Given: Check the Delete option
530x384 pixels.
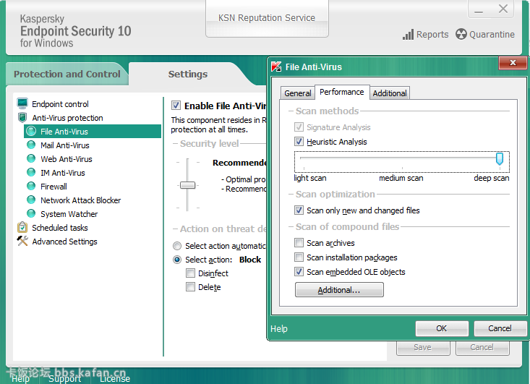Looking at the screenshot, I should point(191,287).
